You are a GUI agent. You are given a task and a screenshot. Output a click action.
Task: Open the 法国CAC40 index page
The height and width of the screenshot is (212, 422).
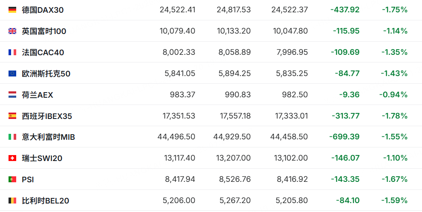pos(43,52)
